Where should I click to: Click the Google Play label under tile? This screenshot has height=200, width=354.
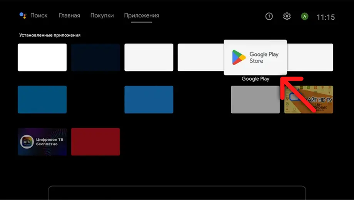tap(255, 79)
